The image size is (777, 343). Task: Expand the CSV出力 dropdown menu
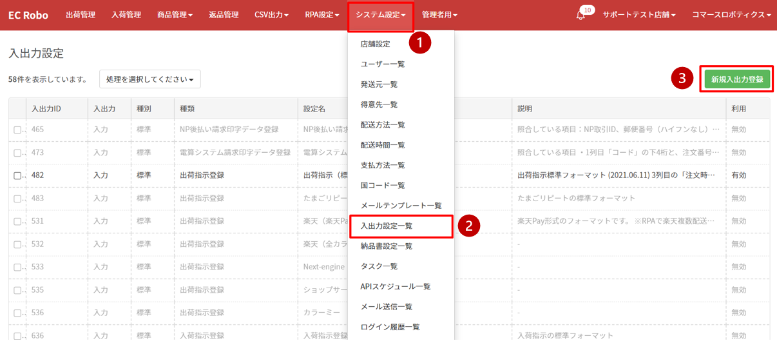pos(271,15)
